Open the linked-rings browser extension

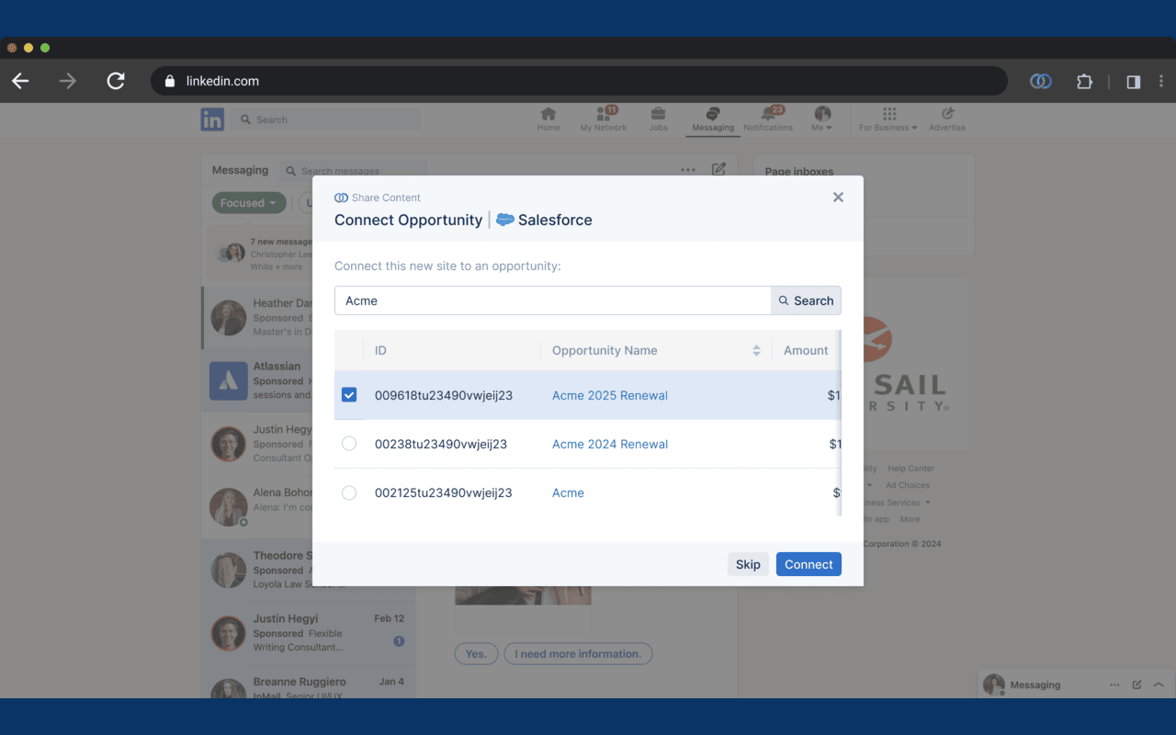coord(1041,81)
